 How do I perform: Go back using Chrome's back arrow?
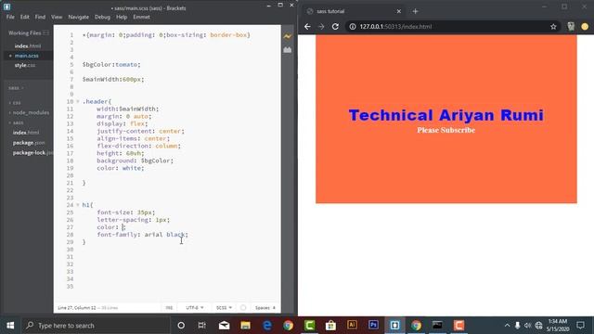coord(307,27)
